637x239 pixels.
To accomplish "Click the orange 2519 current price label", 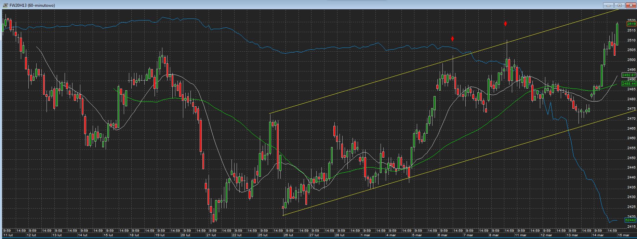I will click(631, 24).
